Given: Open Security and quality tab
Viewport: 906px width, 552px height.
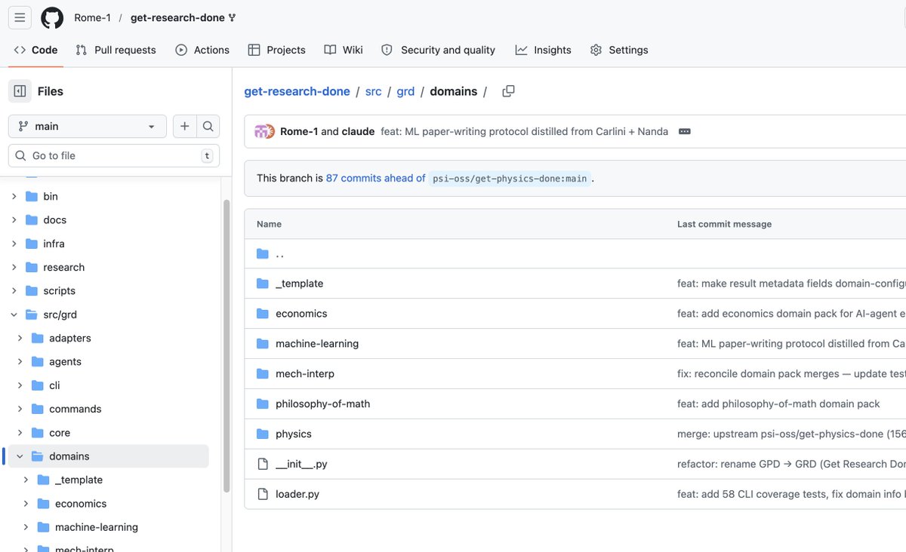Looking at the screenshot, I should tap(438, 50).
